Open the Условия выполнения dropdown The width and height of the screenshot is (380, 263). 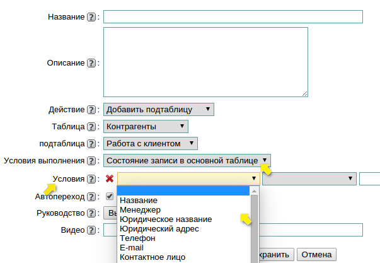pyautogui.click(x=187, y=161)
